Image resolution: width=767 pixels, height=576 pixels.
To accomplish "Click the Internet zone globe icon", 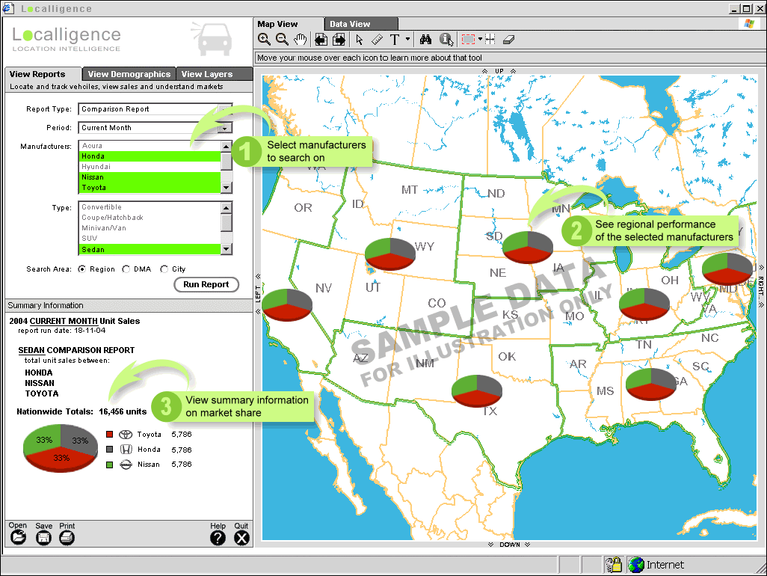I will point(636,565).
